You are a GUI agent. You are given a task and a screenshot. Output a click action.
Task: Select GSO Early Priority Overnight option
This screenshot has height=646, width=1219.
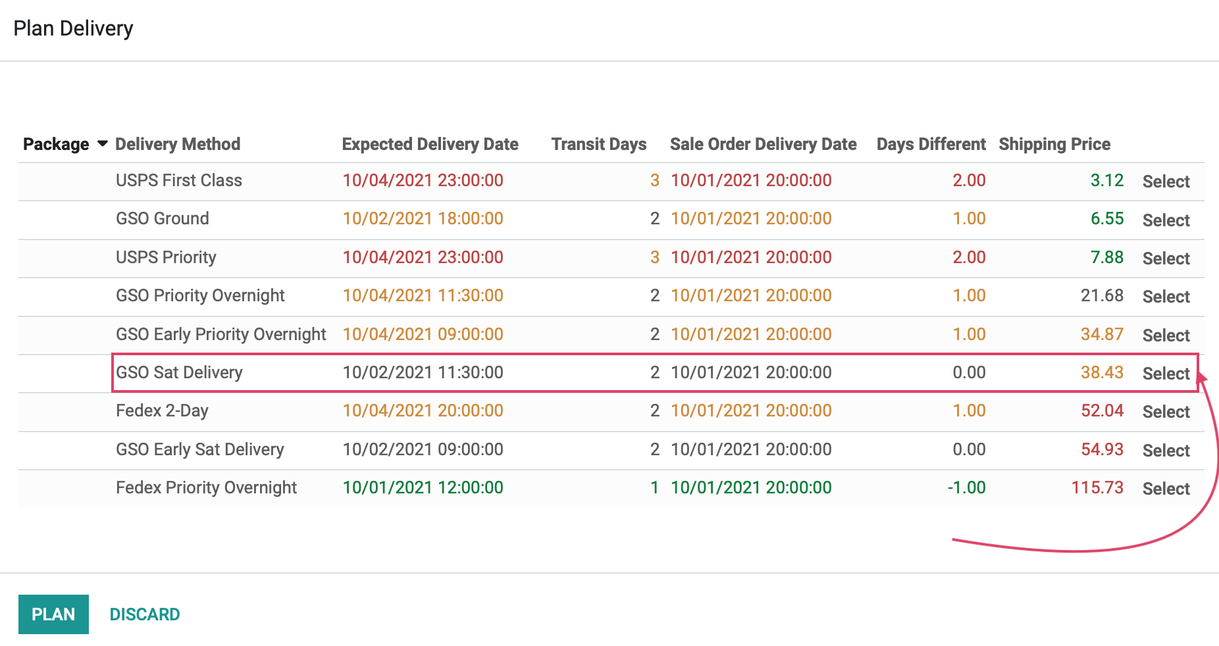pos(1166,335)
